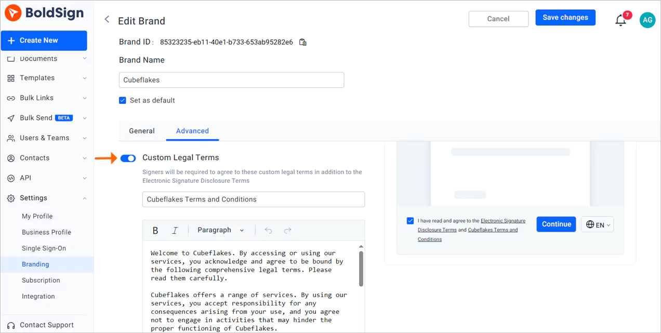Open the Subscription settings page
The height and width of the screenshot is (333, 661).
(x=41, y=281)
